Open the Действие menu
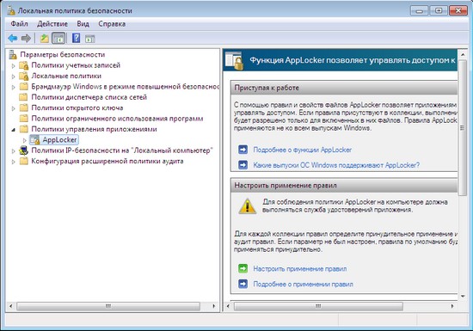The height and width of the screenshot is (331, 473). pyautogui.click(x=52, y=24)
